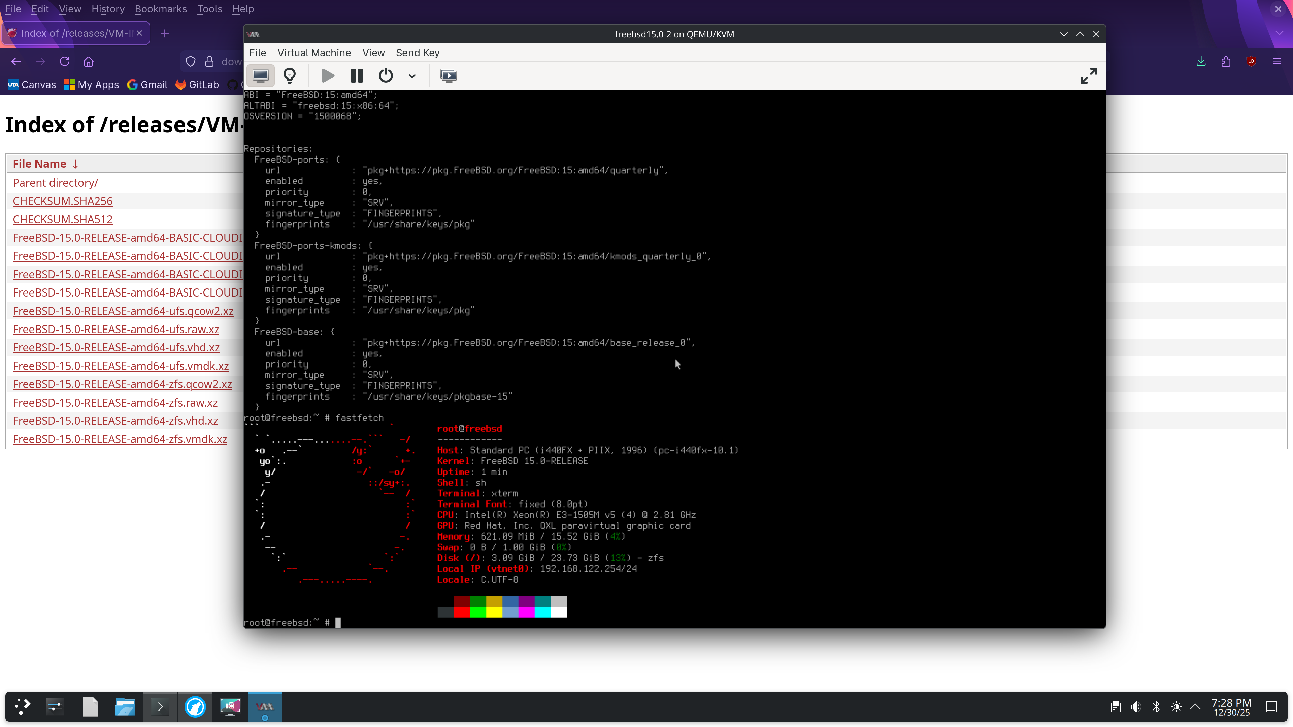This screenshot has width=1293, height=727.
Task: Open the shutdown options dropdown arrow
Action: point(412,76)
